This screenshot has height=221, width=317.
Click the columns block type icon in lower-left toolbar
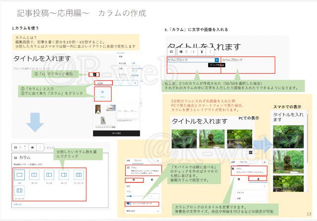(x=15, y=147)
